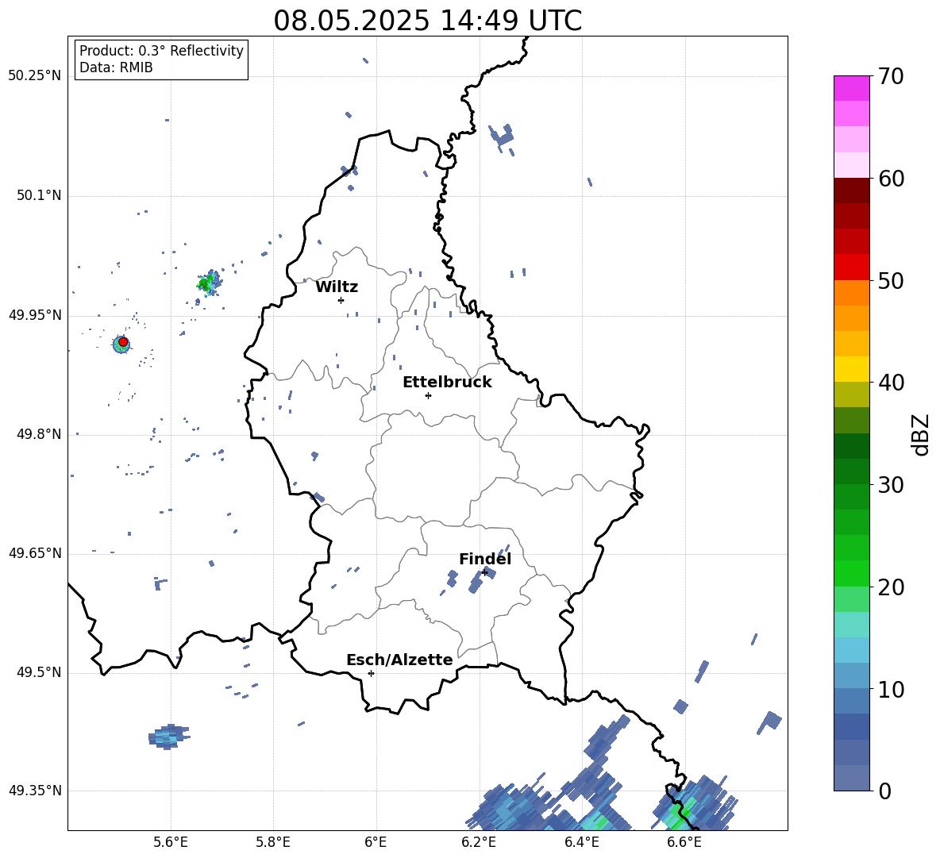940x858 pixels.
Task: Click the colorbar tick label 0
Action: click(884, 791)
